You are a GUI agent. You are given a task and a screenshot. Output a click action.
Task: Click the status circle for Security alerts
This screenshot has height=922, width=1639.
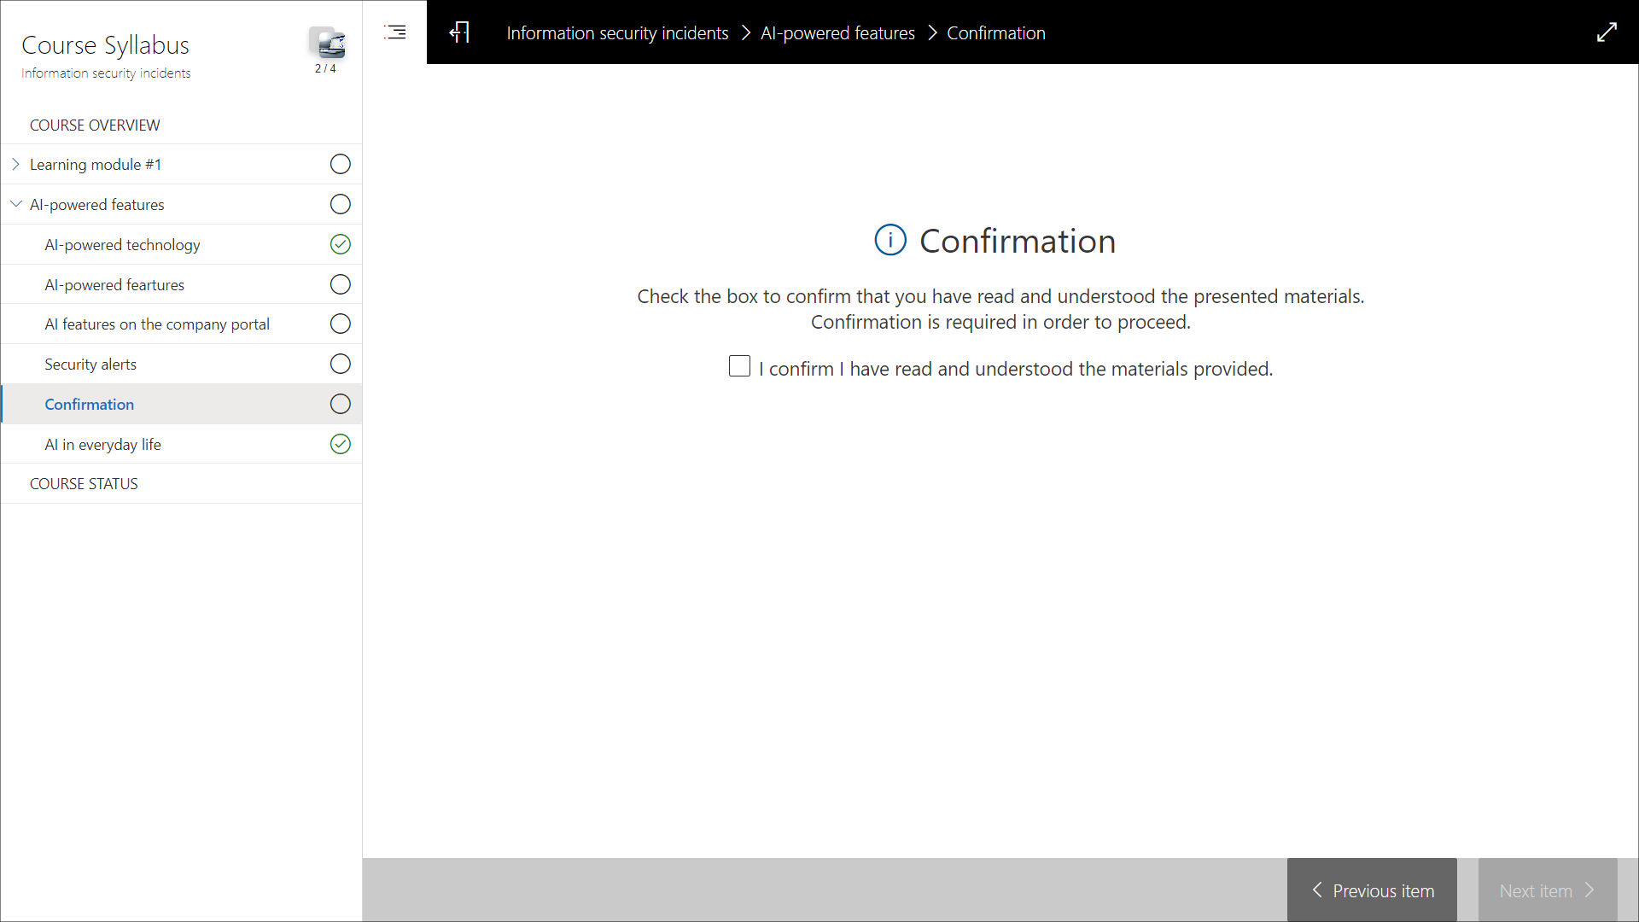coord(340,365)
